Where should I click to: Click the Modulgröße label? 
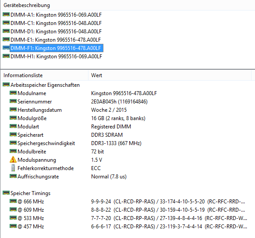click(32, 118)
